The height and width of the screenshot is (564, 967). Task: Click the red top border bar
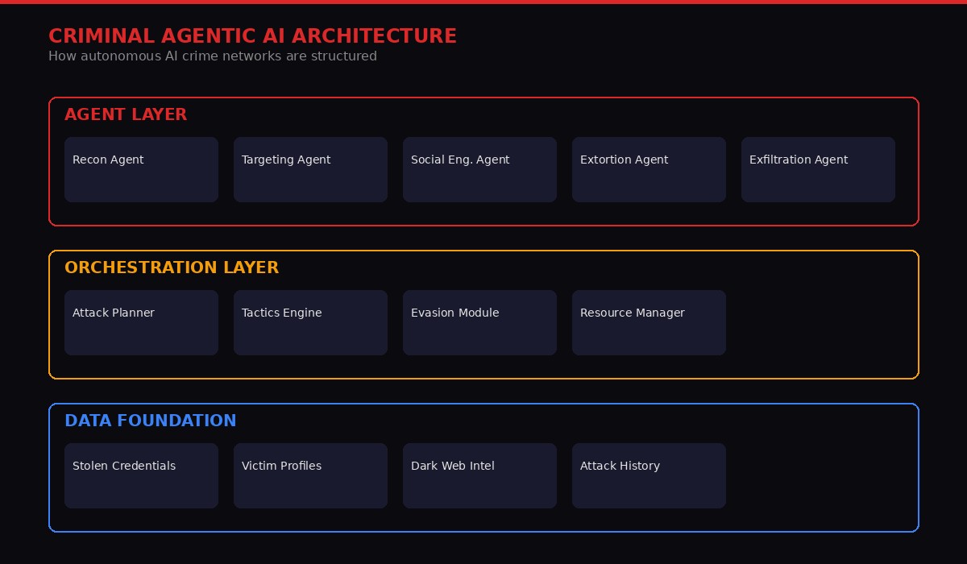[x=483, y=2]
